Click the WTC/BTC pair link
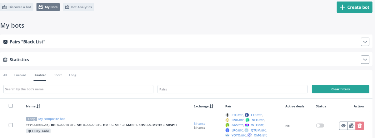Image resolution: width=375 pixels, height=138 pixels. click(x=257, y=125)
